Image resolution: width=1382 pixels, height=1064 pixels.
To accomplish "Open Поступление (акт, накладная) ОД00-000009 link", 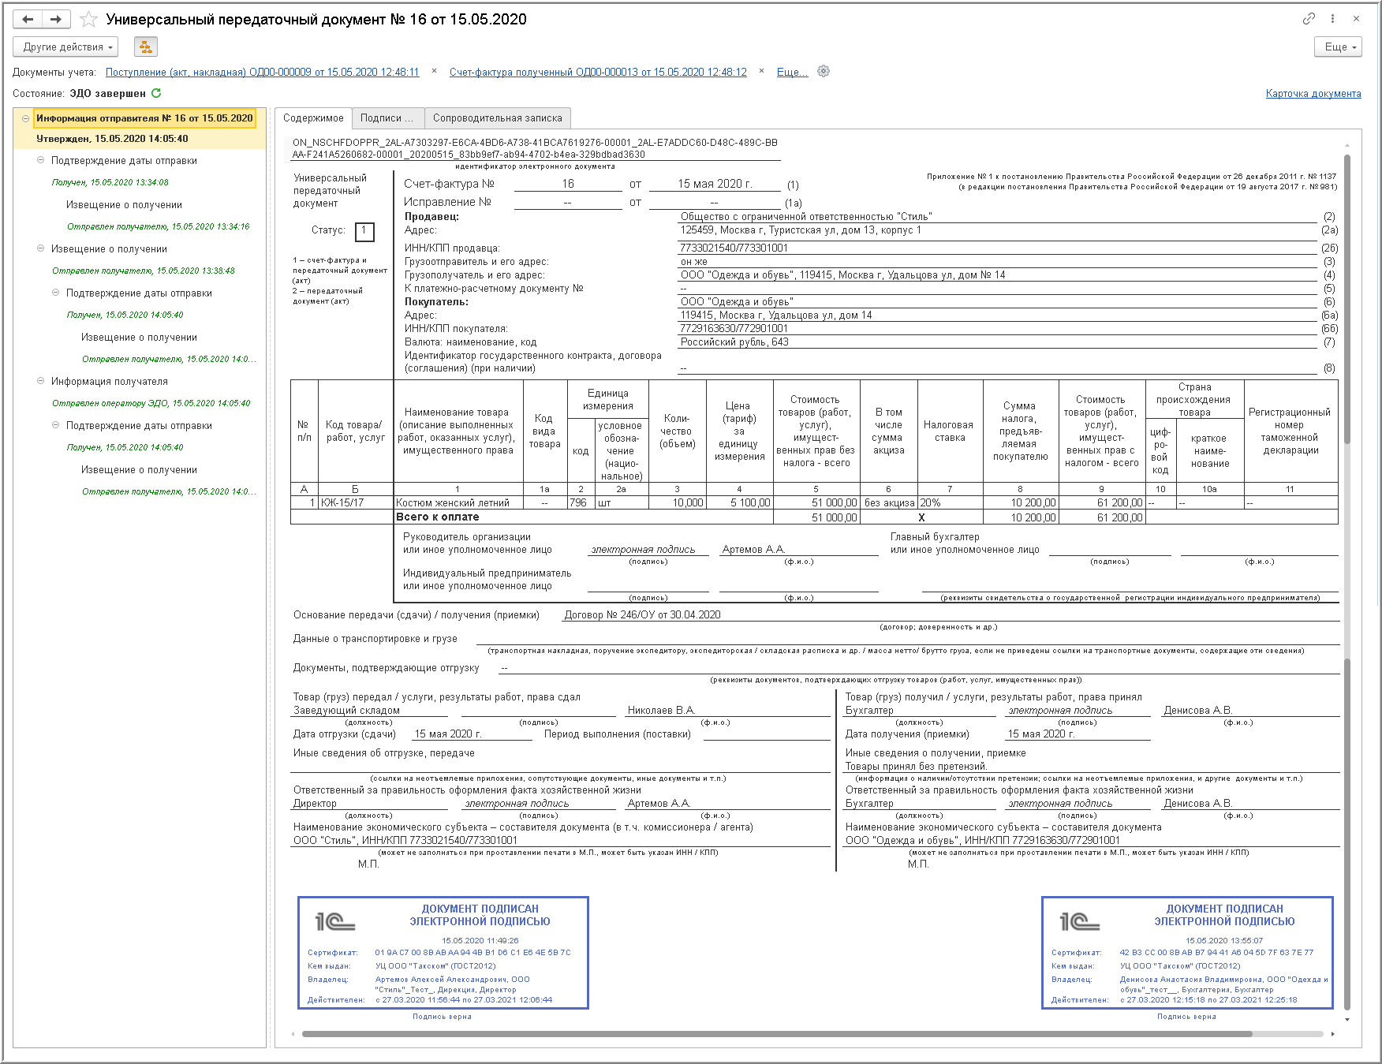I will click(x=263, y=72).
